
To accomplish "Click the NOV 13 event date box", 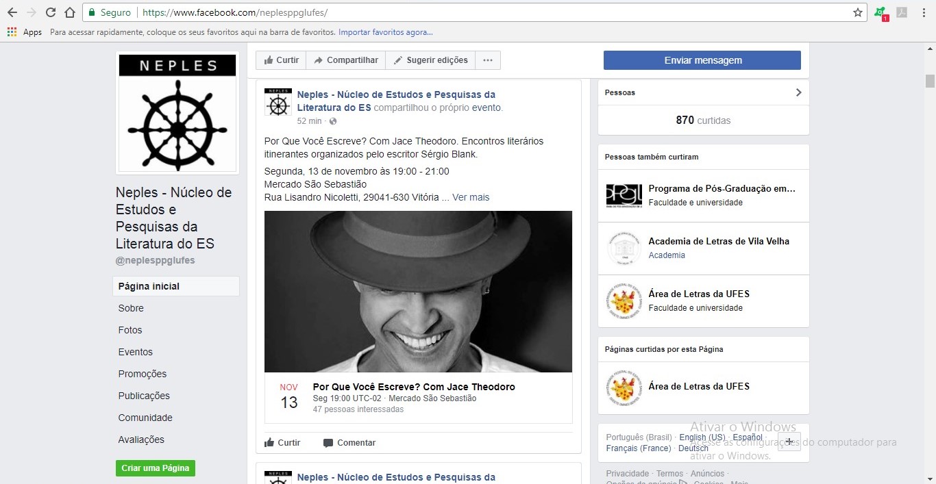I will [289, 396].
